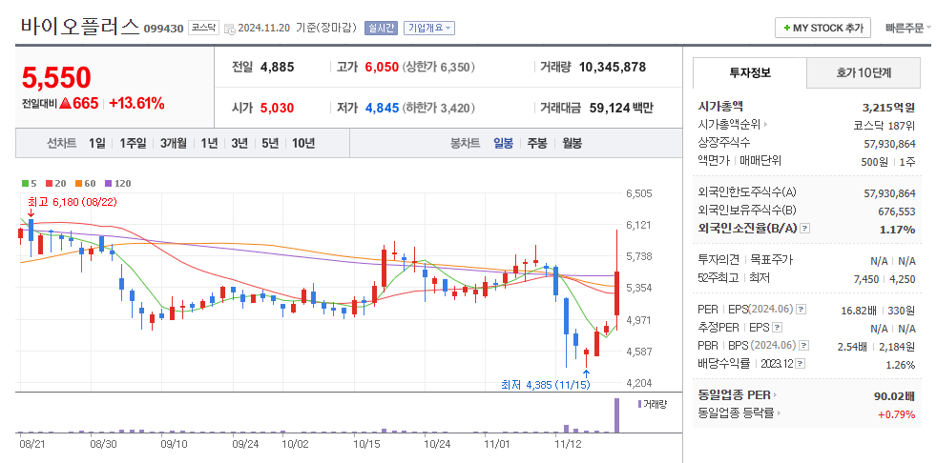The image size is (937, 463).
Task: Open help icon beside 배당수익률 2023.12
Action: (801, 363)
